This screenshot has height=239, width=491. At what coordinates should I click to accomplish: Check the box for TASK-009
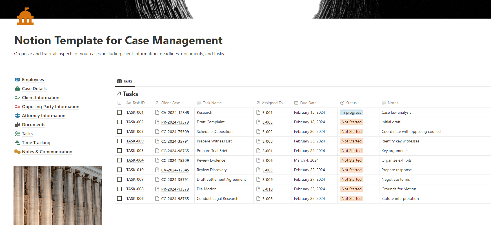click(119, 141)
